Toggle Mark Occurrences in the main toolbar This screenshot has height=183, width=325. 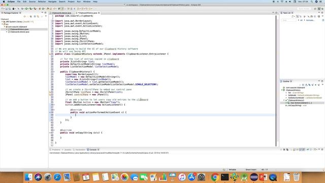coord(62,9)
